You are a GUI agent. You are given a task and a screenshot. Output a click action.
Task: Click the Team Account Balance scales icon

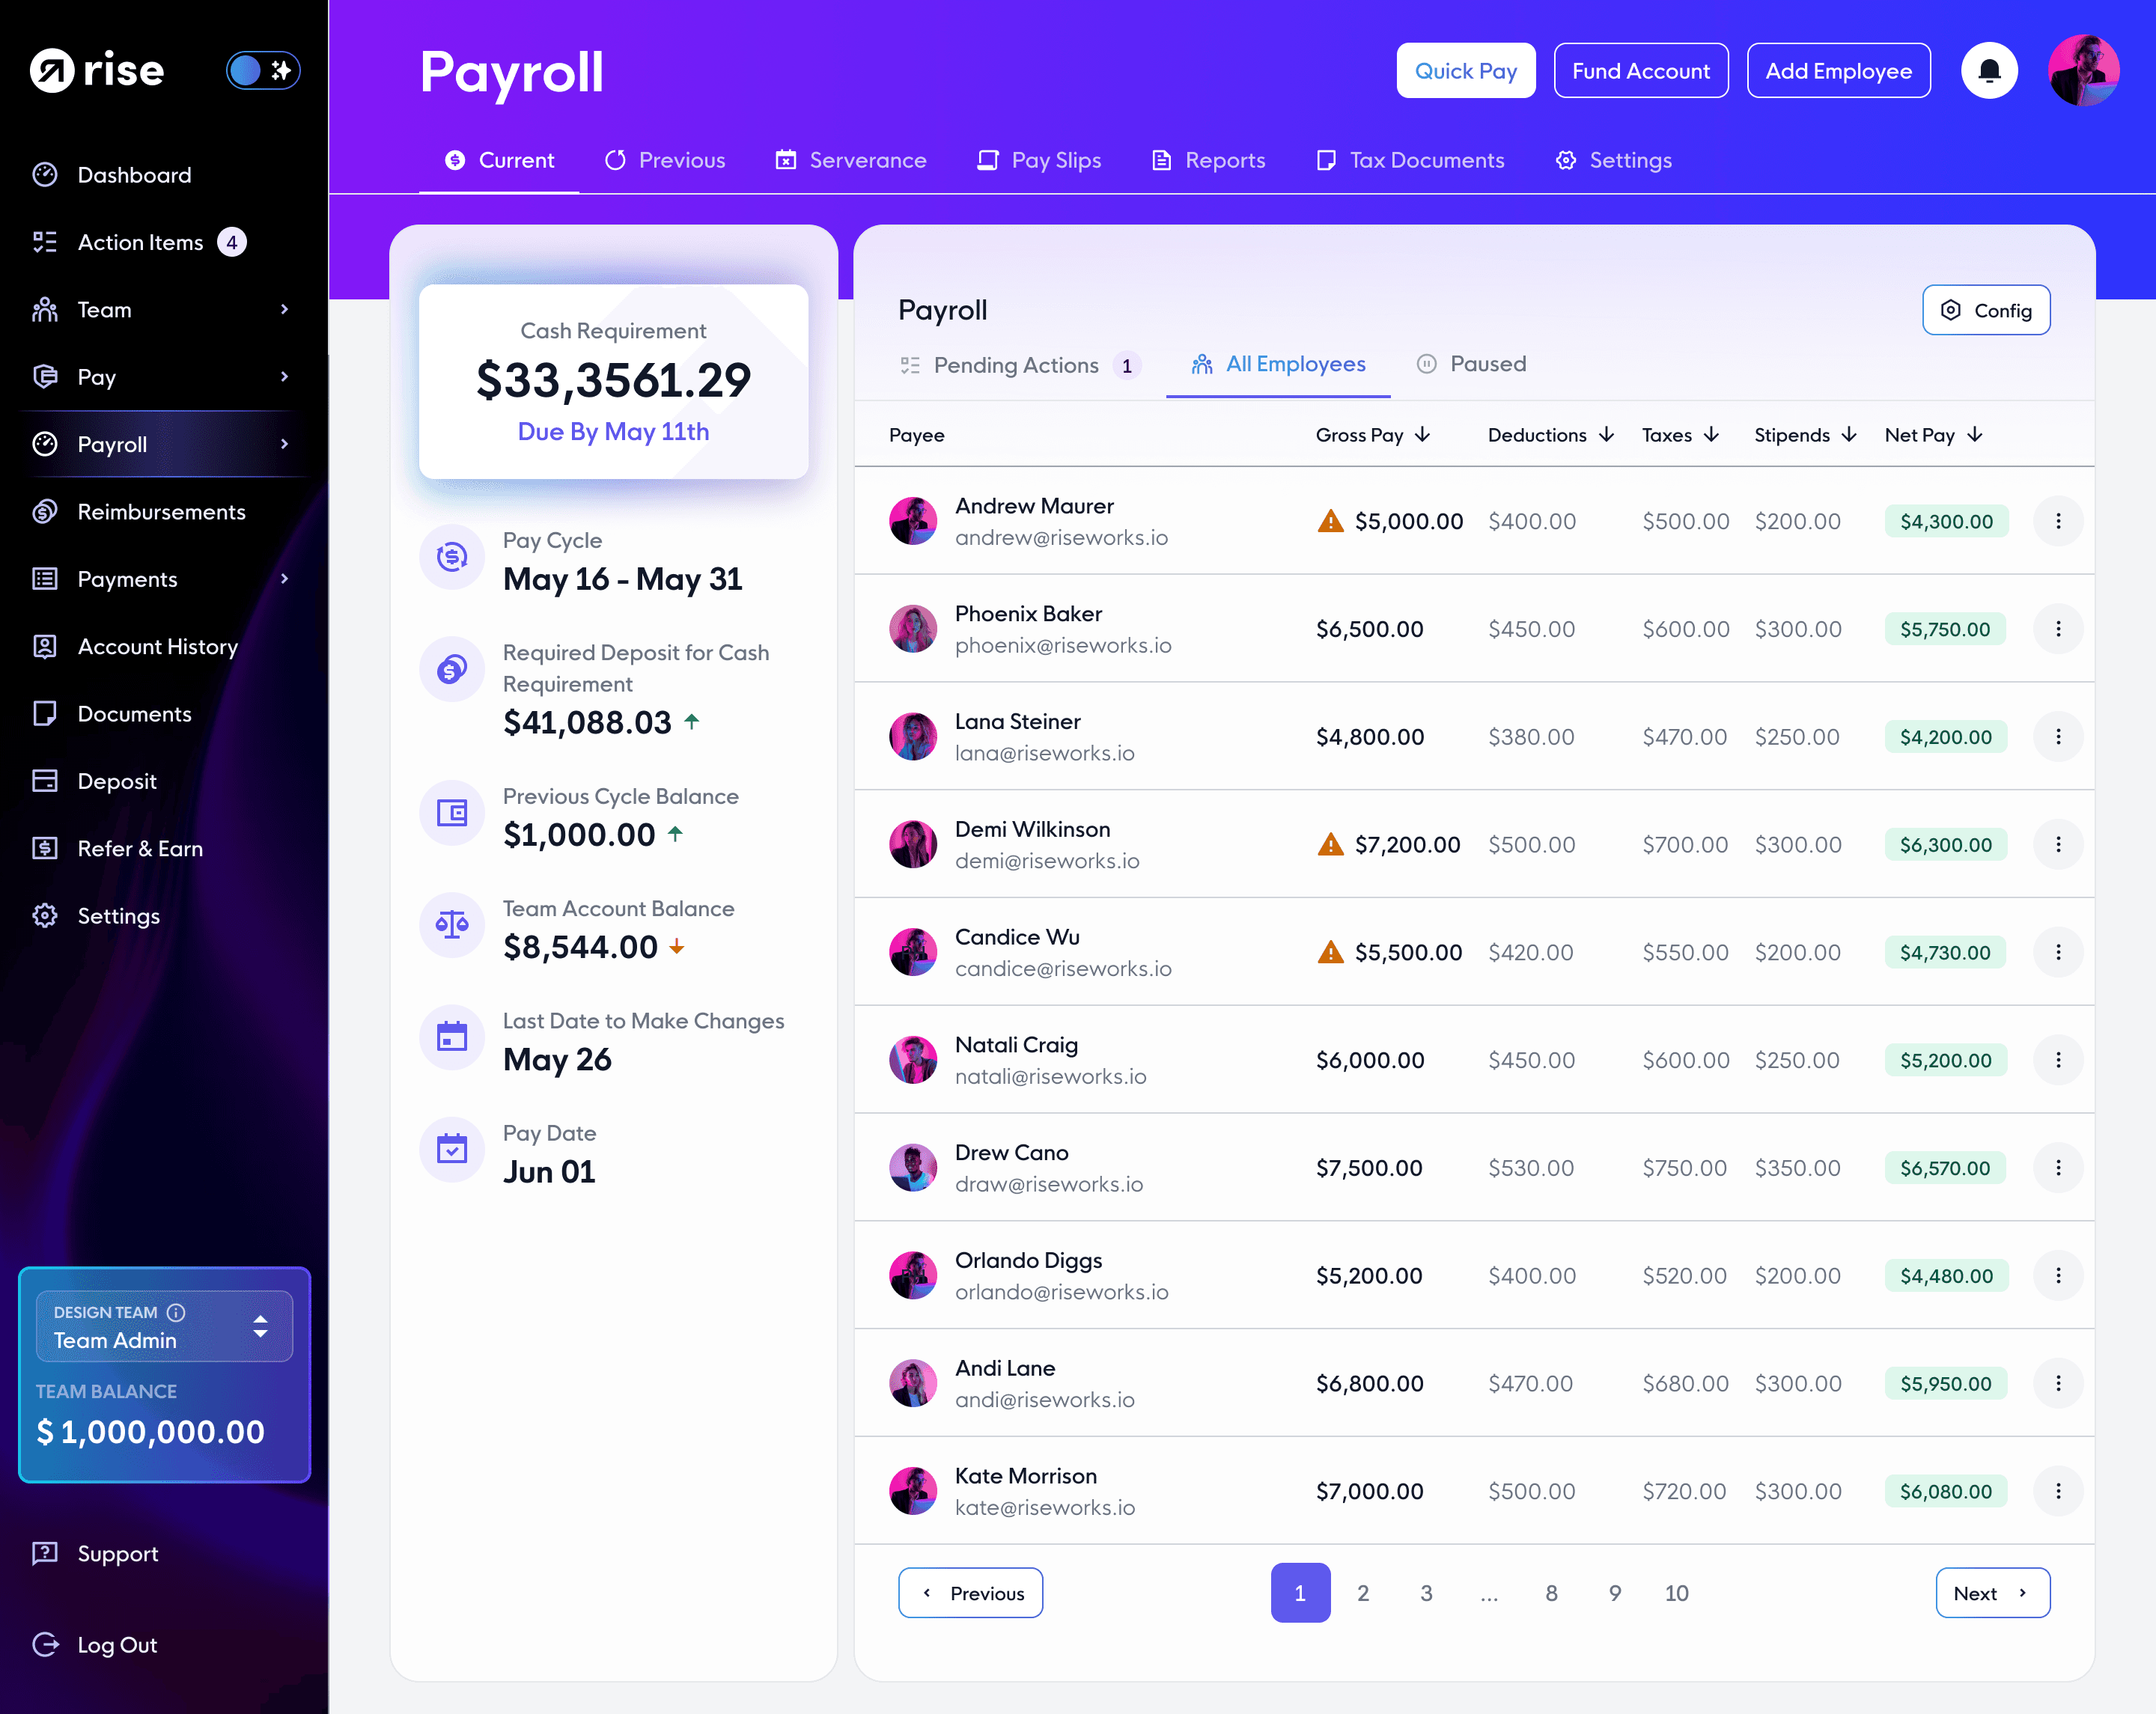(x=452, y=925)
